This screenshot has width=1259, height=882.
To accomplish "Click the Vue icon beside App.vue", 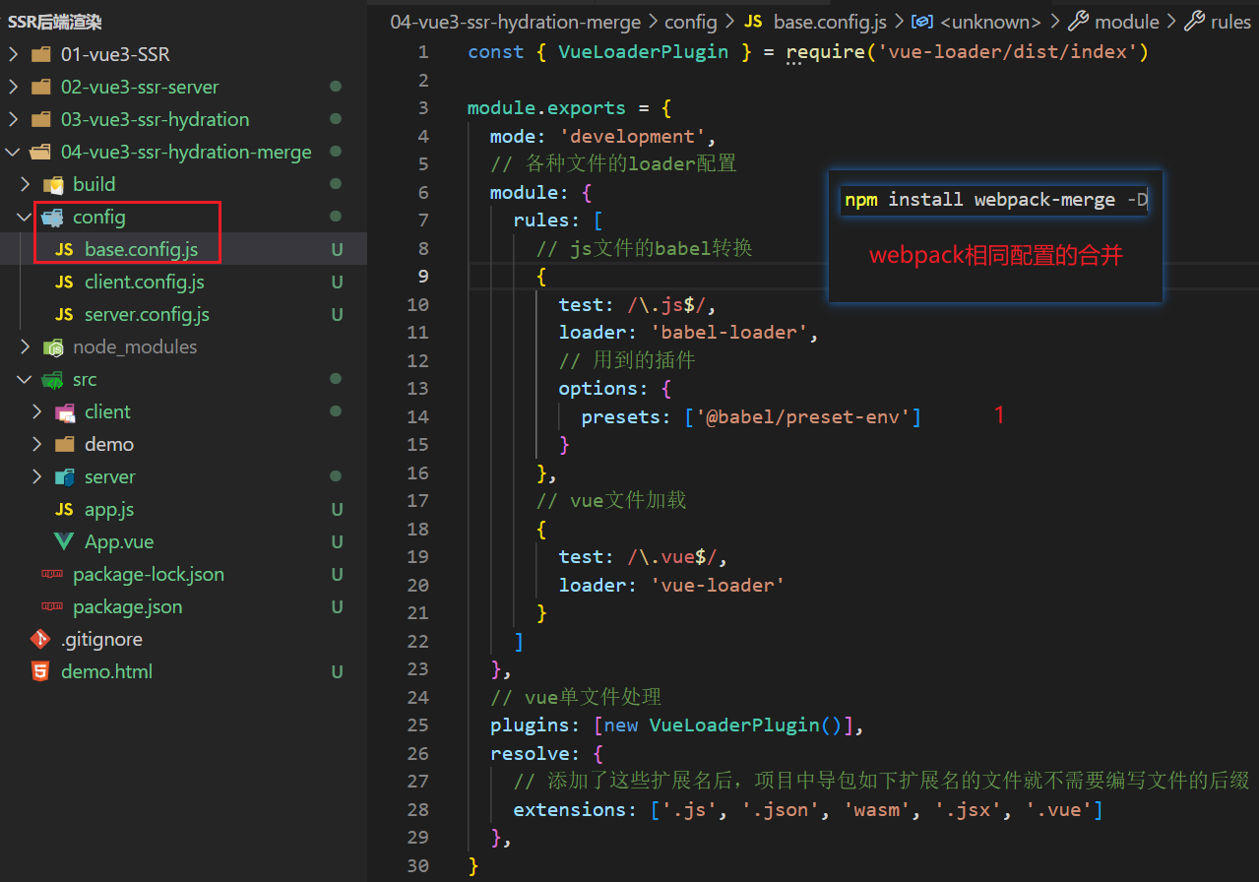I will (x=64, y=541).
